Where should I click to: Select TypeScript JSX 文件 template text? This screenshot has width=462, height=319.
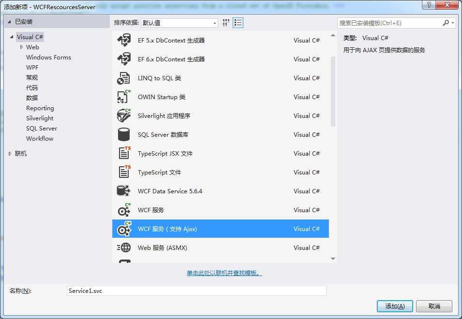coord(165,153)
